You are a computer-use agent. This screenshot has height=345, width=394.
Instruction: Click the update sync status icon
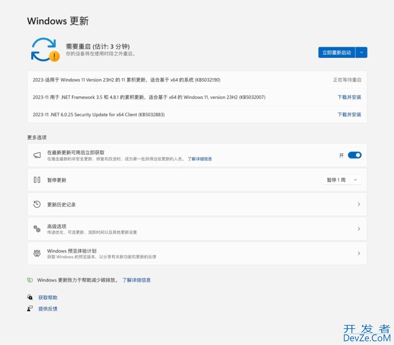(x=45, y=50)
